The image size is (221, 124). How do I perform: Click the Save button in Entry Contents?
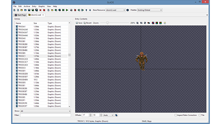(79, 23)
